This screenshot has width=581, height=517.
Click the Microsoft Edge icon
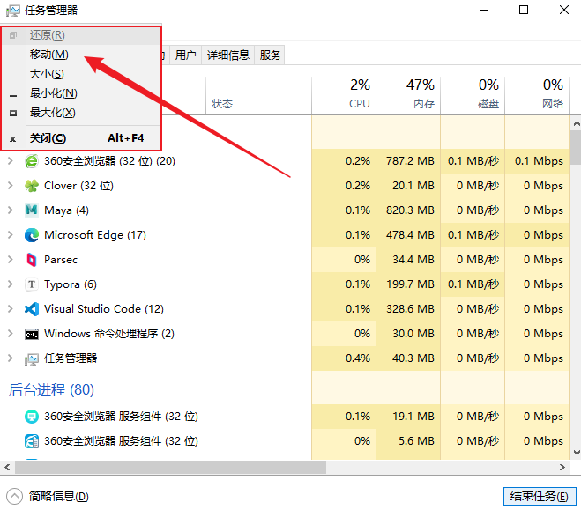click(x=32, y=235)
